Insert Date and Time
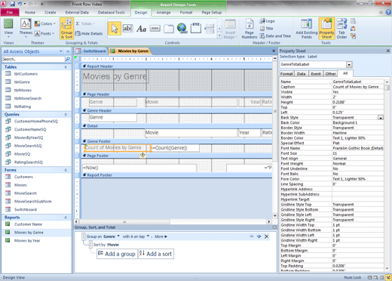Image resolution: width=392 pixels, height=281 pixels. click(275, 36)
